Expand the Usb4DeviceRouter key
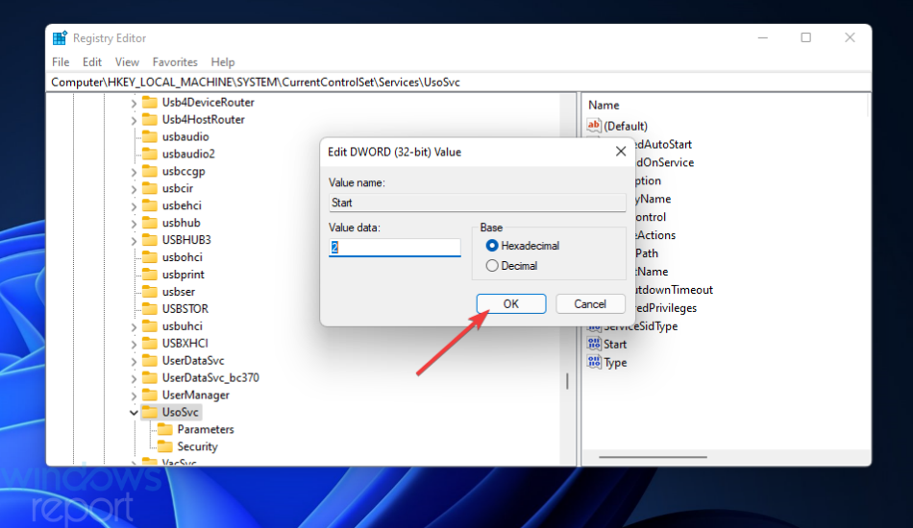The image size is (913, 528). click(134, 104)
